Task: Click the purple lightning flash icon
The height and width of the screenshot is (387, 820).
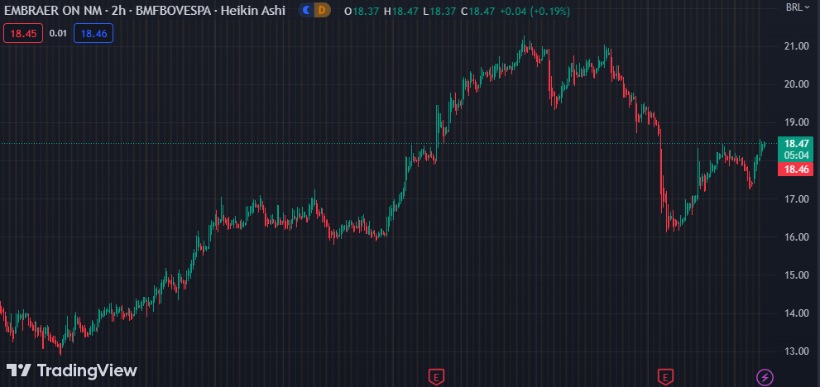Action: tap(765, 376)
